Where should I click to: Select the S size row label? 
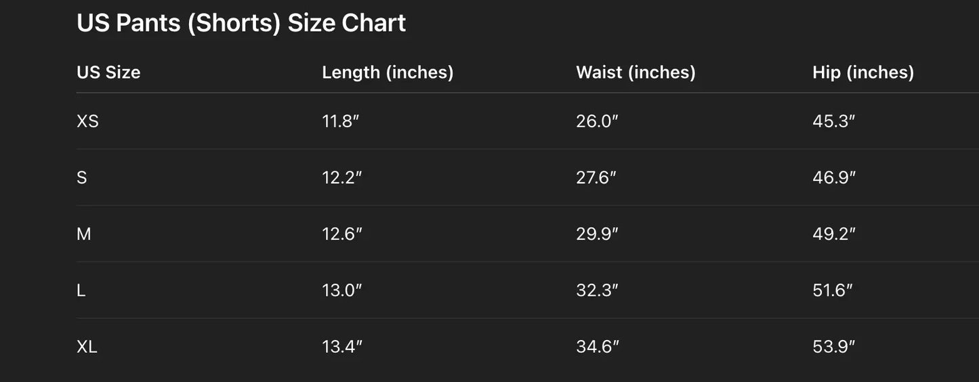82,177
